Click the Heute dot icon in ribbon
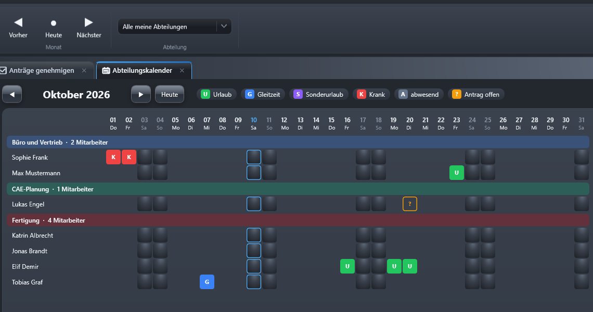 pyautogui.click(x=54, y=23)
